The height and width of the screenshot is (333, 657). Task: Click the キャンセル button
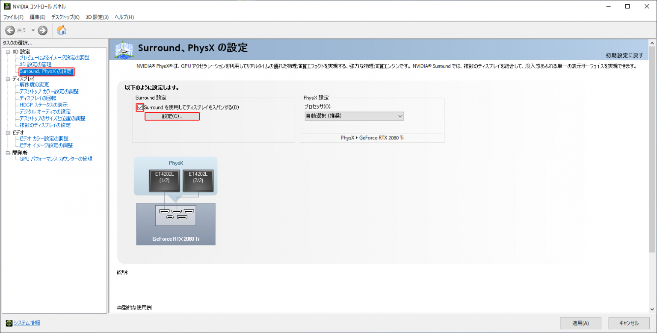click(629, 323)
